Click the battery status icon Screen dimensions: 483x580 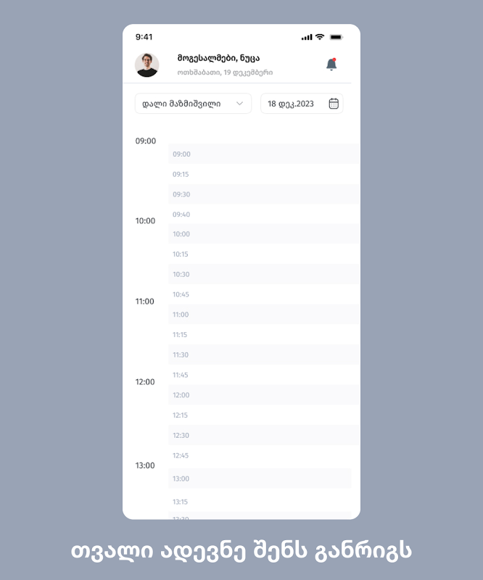coord(337,37)
